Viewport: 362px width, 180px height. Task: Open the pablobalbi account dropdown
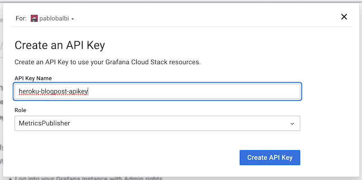point(52,19)
